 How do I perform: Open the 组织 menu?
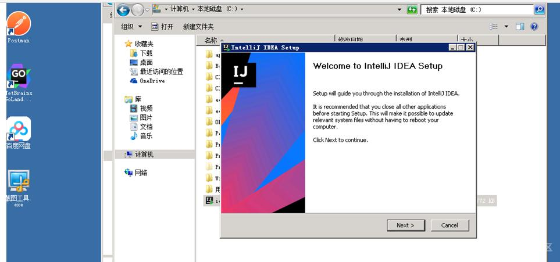pyautogui.click(x=131, y=26)
